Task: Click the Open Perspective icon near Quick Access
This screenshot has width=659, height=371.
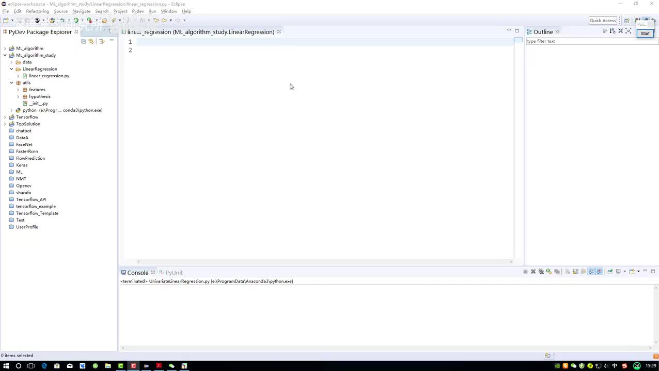Action: 626,21
